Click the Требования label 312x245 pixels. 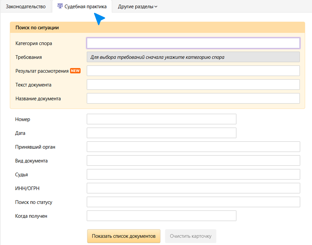point(29,57)
